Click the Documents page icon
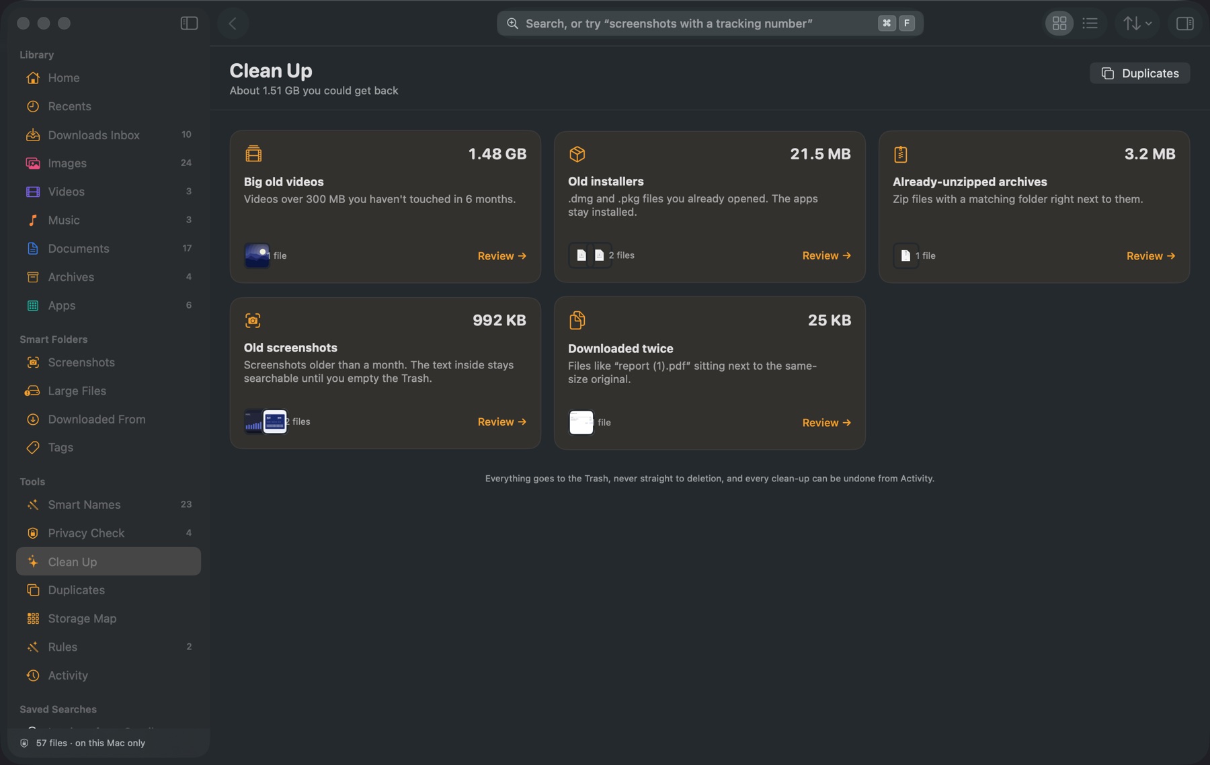This screenshot has height=765, width=1210. click(33, 249)
